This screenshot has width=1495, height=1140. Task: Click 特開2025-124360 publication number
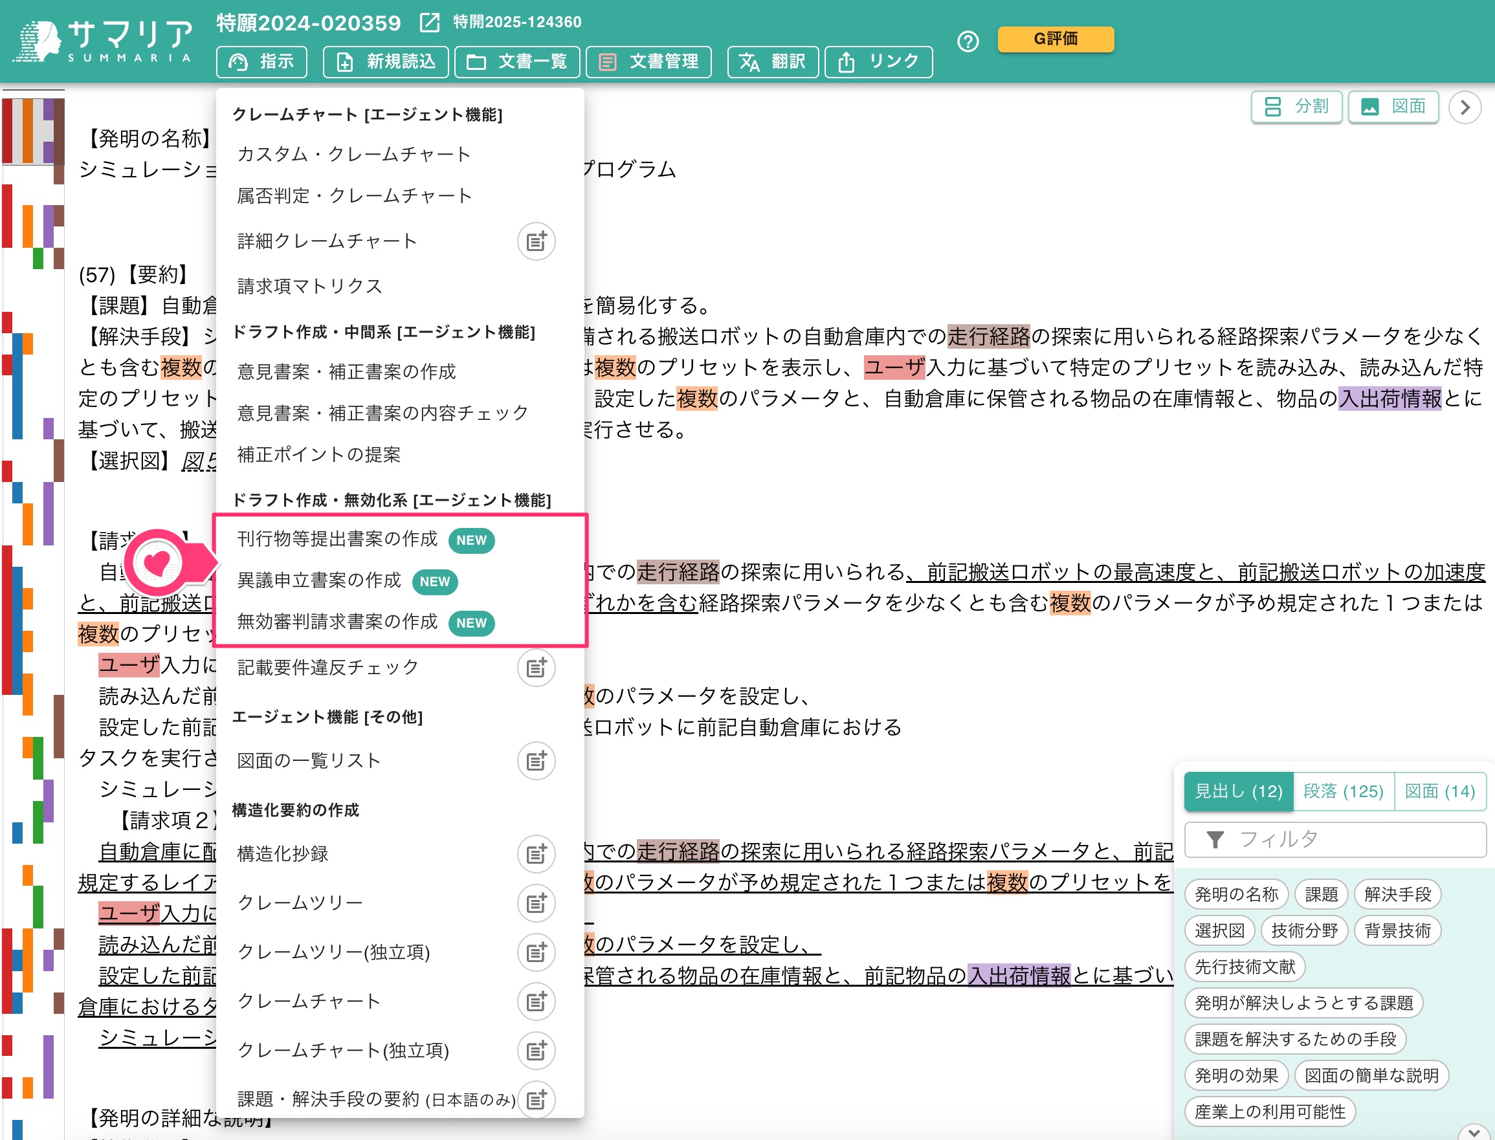517,22
